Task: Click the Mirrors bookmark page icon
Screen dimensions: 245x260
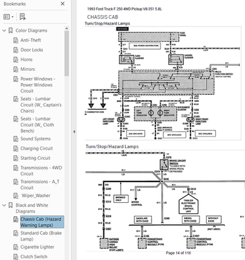Action: pyautogui.click(x=16, y=70)
